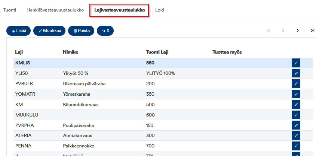Open the Loki tab
This screenshot has width=316, height=156.
160,10
